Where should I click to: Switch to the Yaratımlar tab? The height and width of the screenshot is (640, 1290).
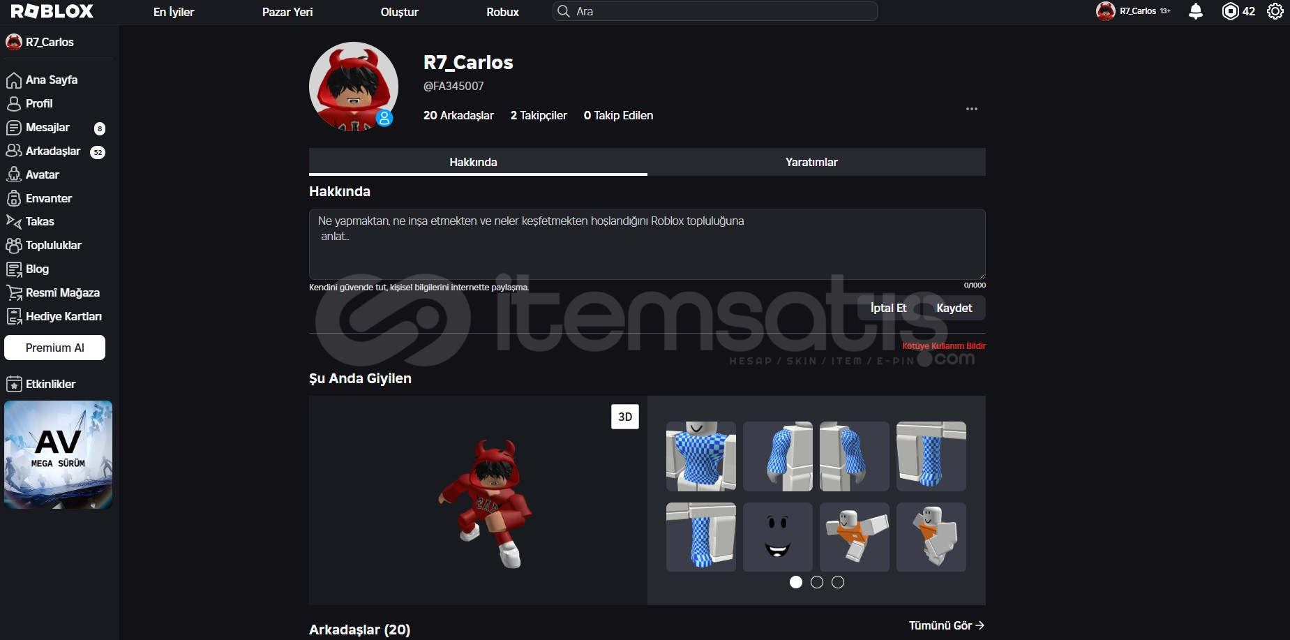(816, 162)
